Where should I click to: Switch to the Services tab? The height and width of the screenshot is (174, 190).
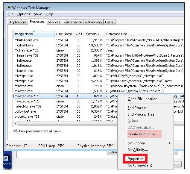pyautogui.click(x=54, y=22)
